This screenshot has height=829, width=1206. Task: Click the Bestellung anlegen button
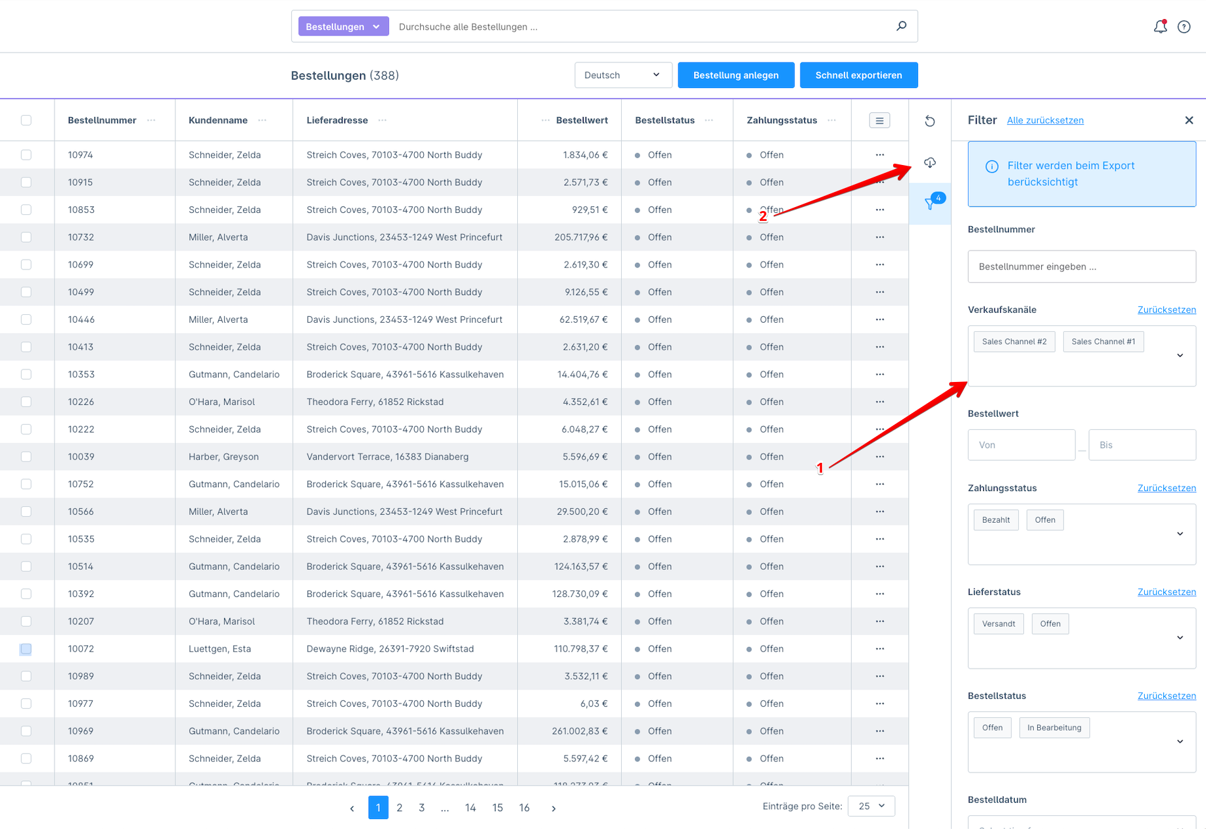coord(735,75)
